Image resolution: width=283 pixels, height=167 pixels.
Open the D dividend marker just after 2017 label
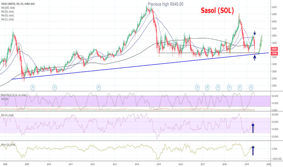click(x=207, y=87)
